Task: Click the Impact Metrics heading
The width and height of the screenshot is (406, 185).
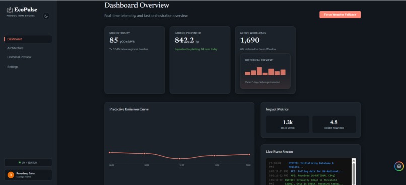Action: coord(277,109)
